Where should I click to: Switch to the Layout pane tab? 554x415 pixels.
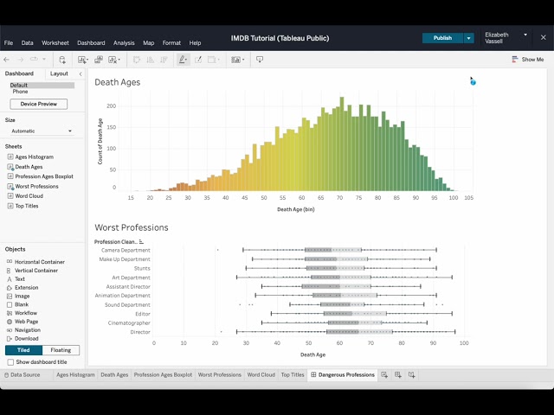[x=59, y=73]
